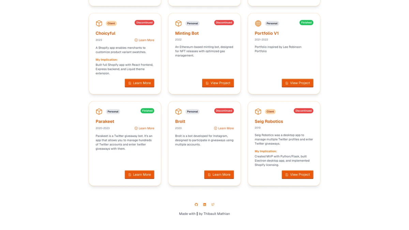Open the LinkedIn icon in footer
409x230 pixels.
tap(204, 205)
